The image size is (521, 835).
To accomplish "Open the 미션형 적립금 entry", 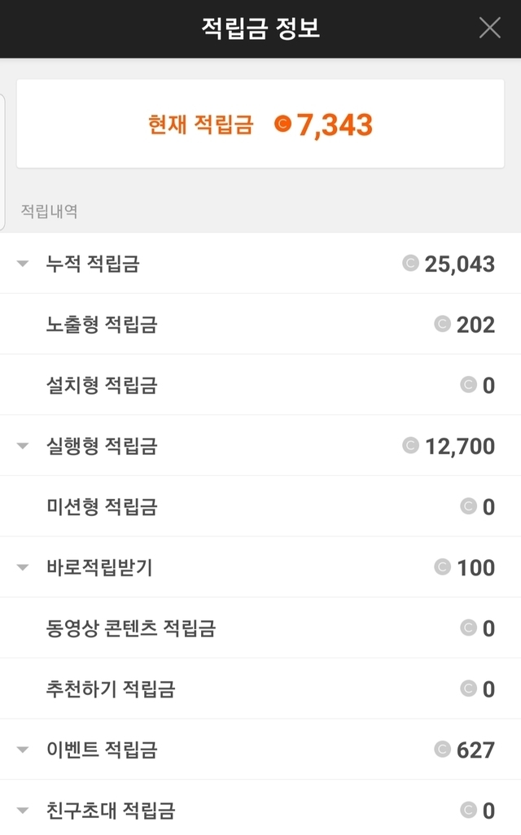I will click(x=102, y=507).
